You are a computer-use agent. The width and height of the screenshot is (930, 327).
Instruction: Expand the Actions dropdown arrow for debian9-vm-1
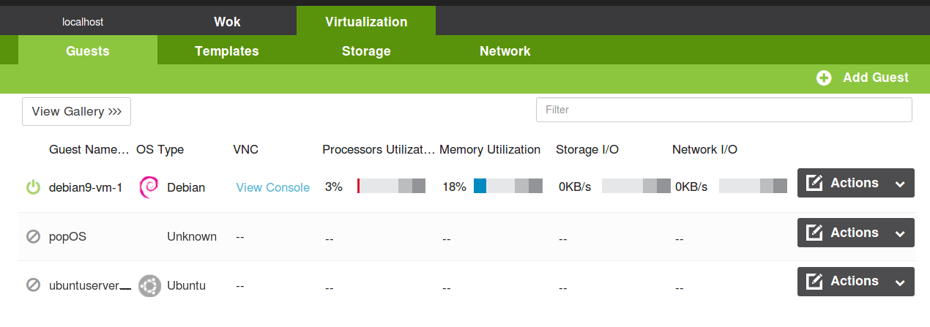(900, 184)
